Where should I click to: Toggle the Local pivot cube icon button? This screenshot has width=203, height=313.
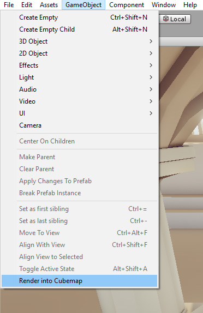175,19
